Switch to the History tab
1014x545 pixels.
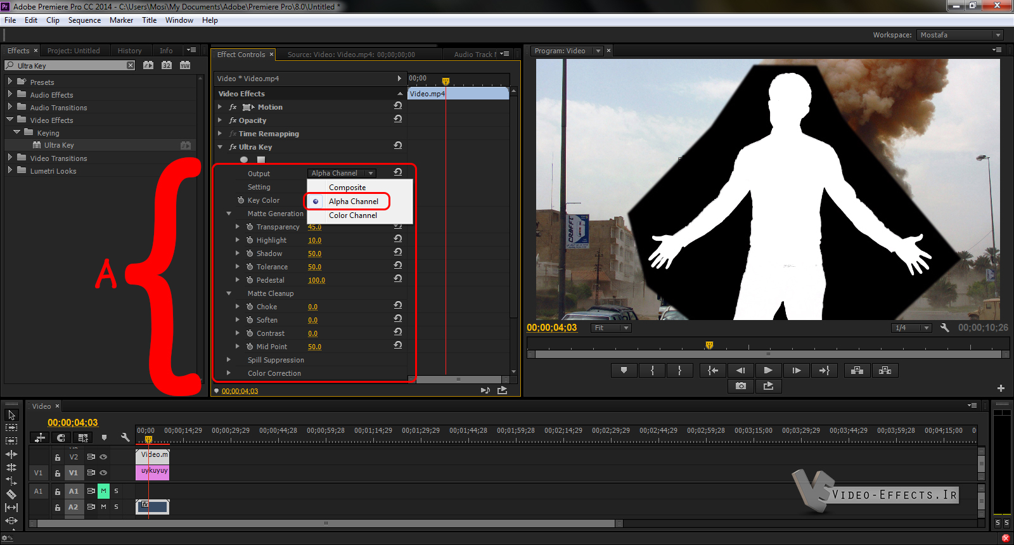coord(129,51)
